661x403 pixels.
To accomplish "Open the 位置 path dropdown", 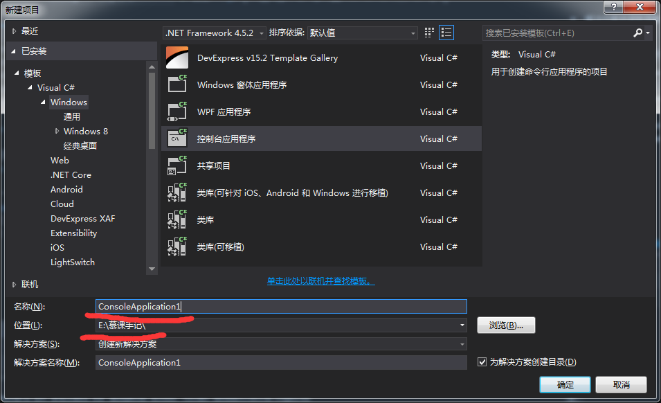I will click(x=460, y=325).
